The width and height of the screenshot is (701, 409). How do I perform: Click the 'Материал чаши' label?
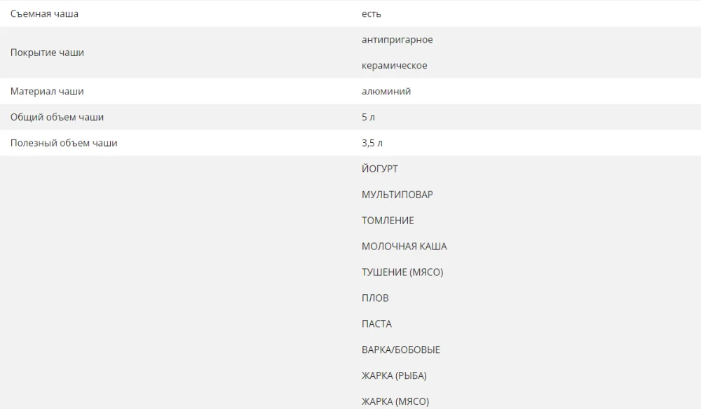coord(47,92)
